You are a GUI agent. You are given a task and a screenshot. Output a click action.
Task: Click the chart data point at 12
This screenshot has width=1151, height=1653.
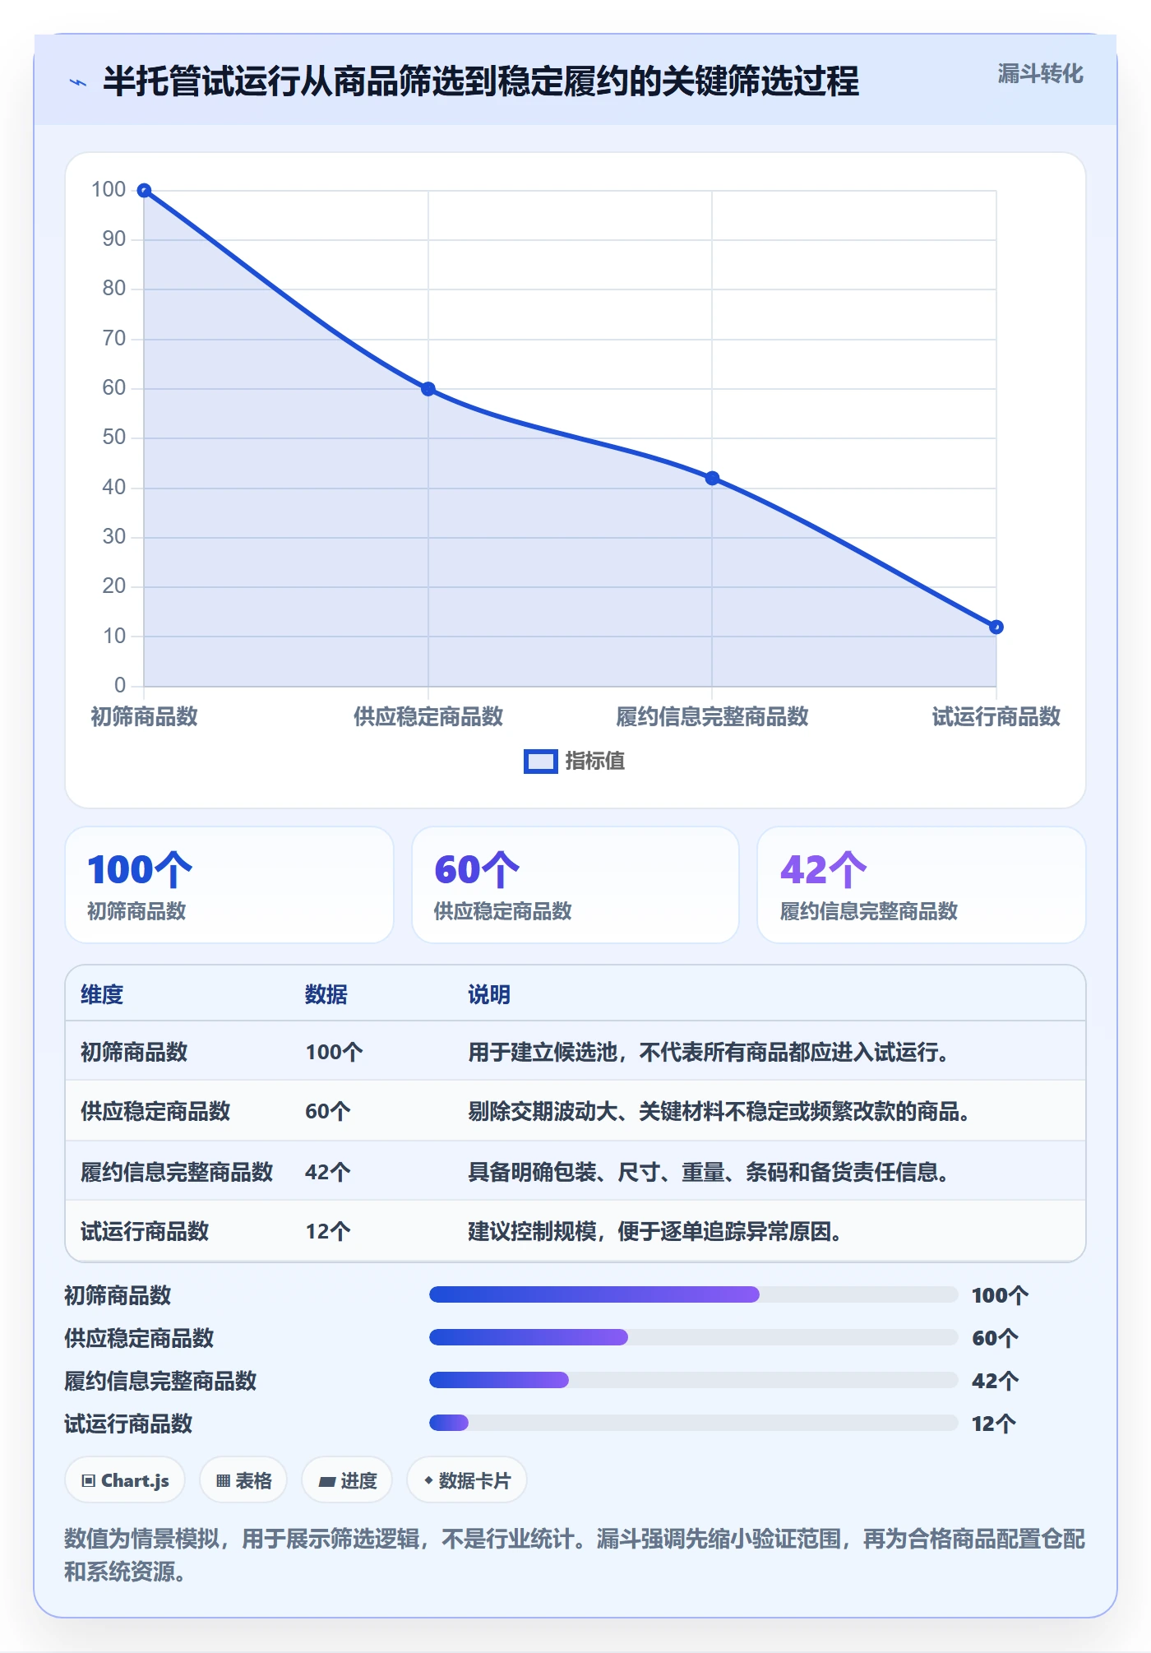click(x=996, y=627)
